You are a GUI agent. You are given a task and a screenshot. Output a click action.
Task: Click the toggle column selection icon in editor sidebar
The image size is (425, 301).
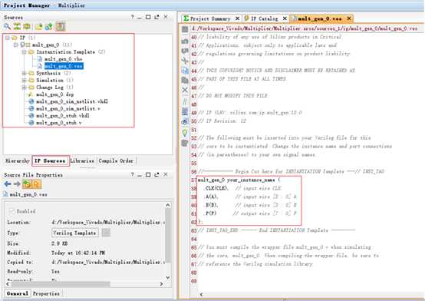click(x=185, y=111)
